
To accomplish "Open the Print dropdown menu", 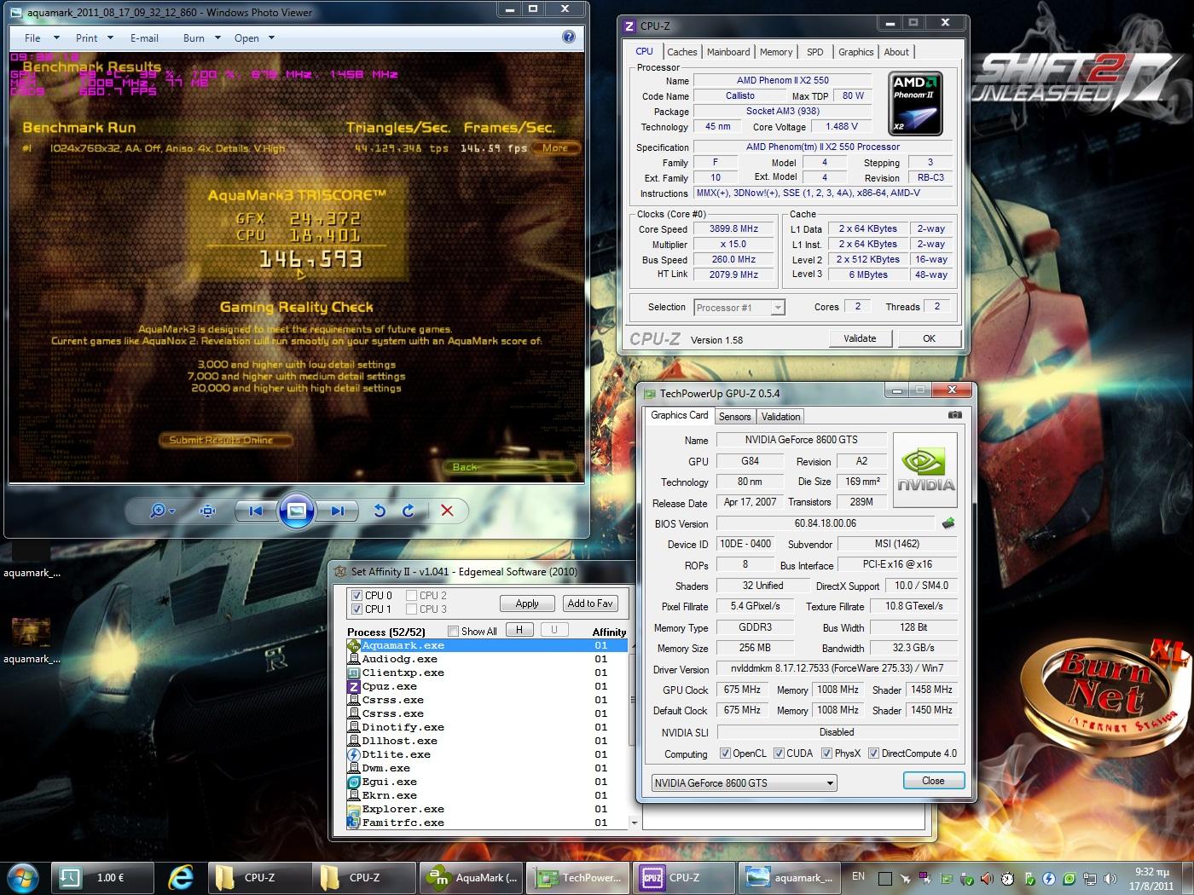I will (x=94, y=38).
